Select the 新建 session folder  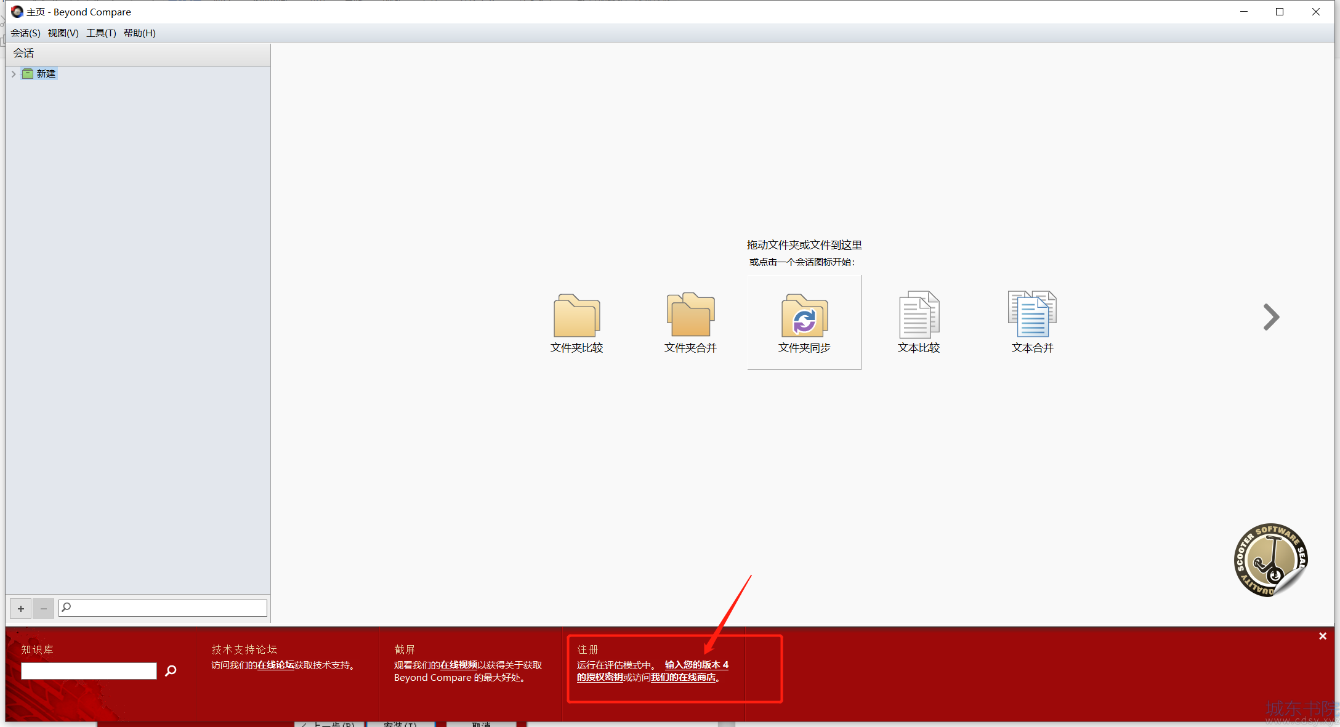click(39, 74)
